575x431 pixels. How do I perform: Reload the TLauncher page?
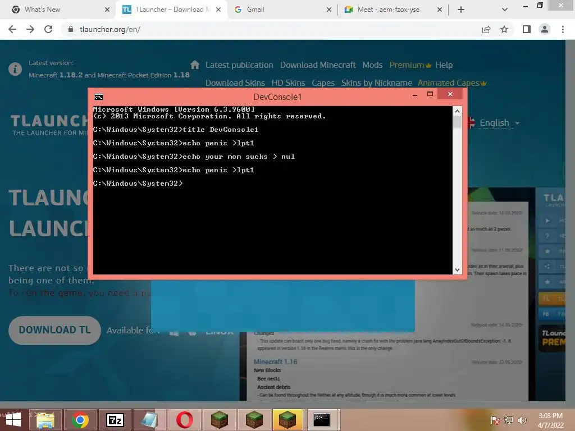click(x=48, y=29)
